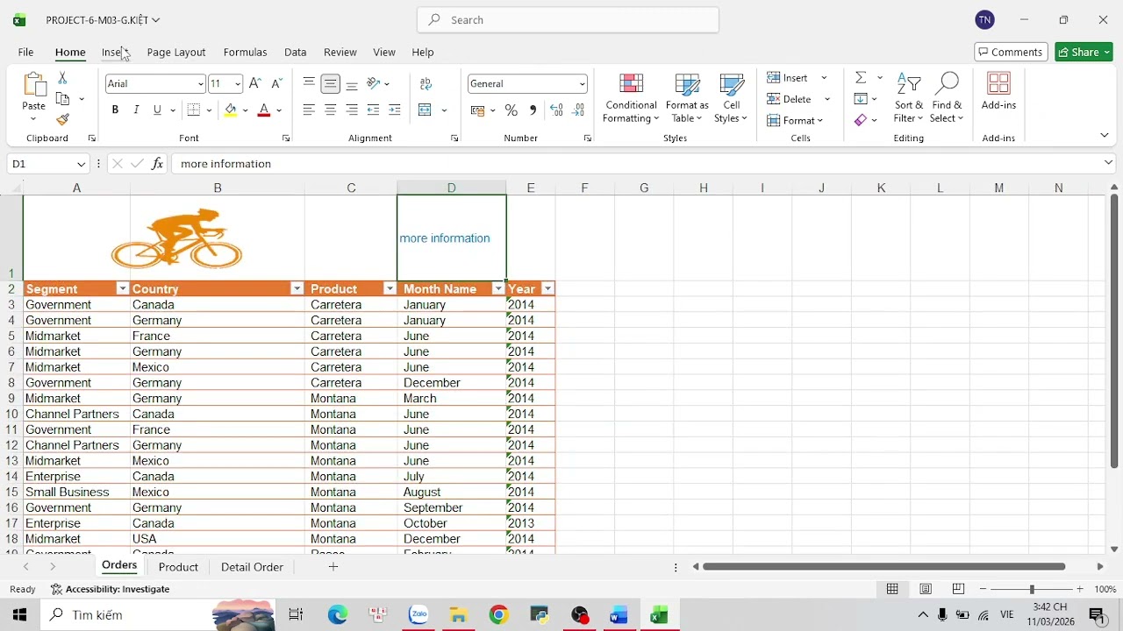1123x631 pixels.
Task: Decrease indent in Alignment group
Action: pyautogui.click(x=374, y=110)
